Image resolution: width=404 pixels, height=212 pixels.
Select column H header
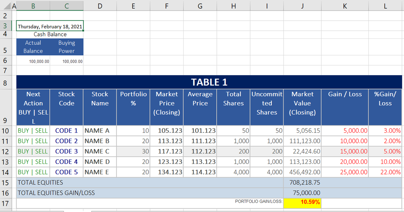coord(233,6)
